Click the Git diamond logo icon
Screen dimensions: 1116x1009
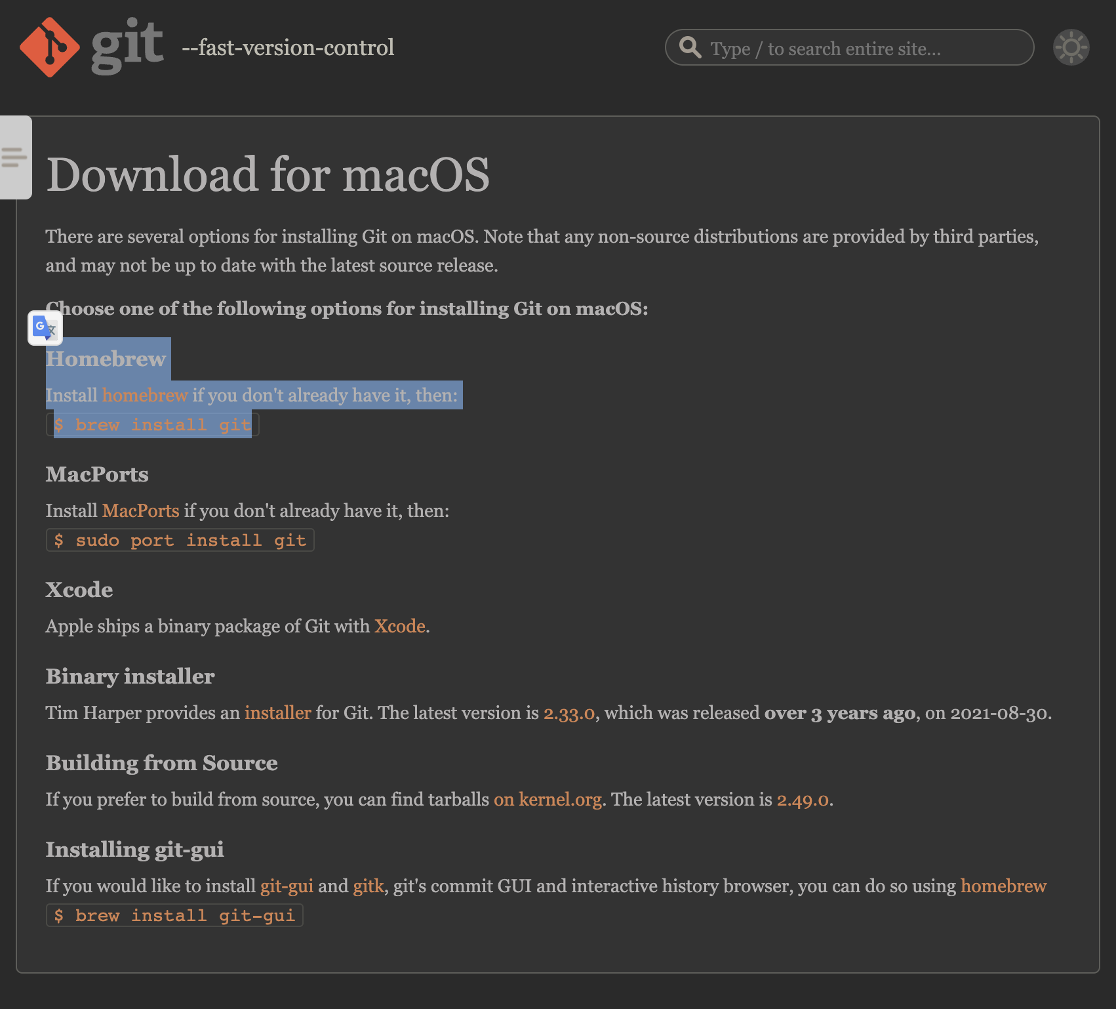tap(50, 47)
